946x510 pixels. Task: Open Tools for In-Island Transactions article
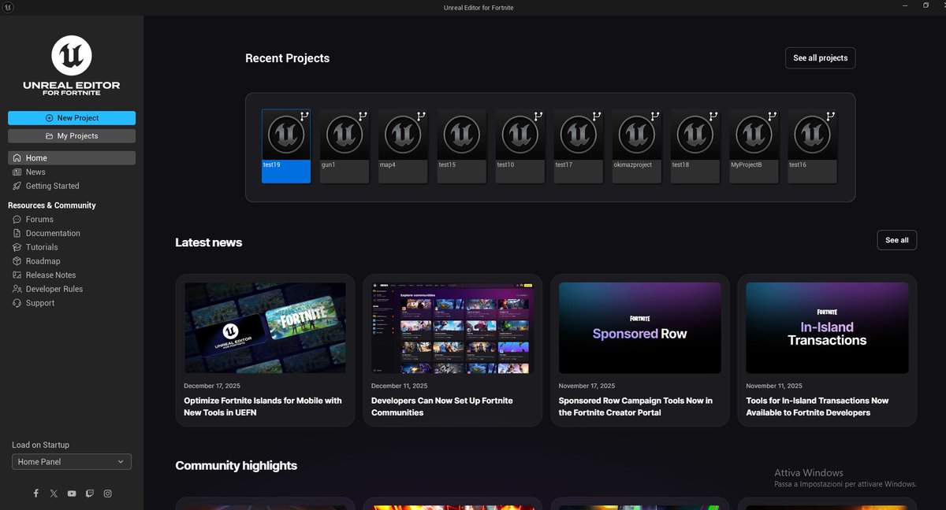tap(827, 350)
